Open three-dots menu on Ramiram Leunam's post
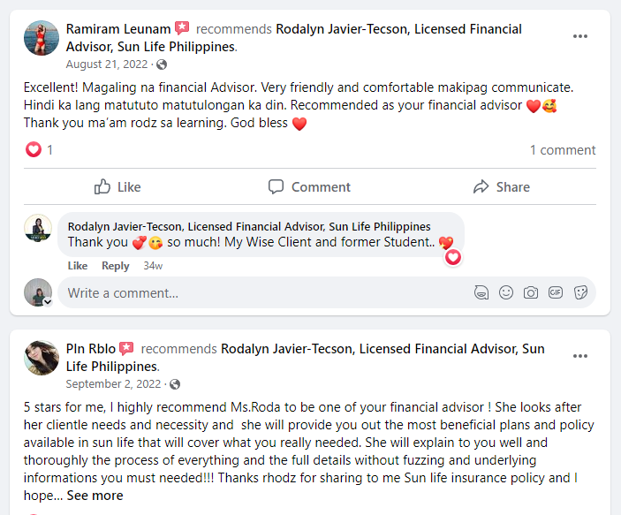 [x=580, y=36]
